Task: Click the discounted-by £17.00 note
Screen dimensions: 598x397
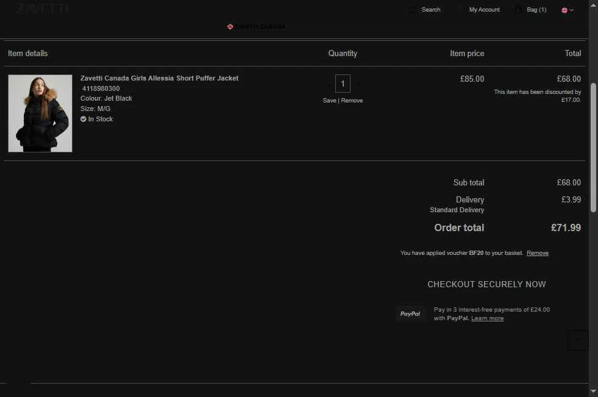Action: click(x=538, y=96)
